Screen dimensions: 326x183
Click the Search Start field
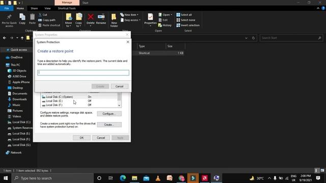(x=291, y=38)
